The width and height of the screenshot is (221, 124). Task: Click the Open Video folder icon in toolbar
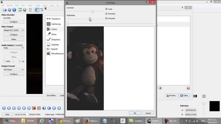click(5, 10)
